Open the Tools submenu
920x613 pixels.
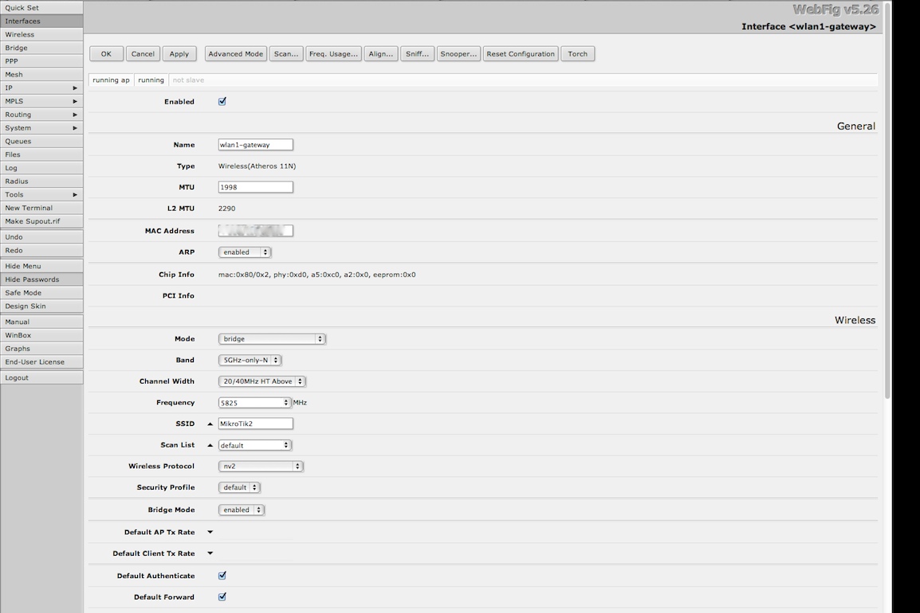tap(41, 195)
